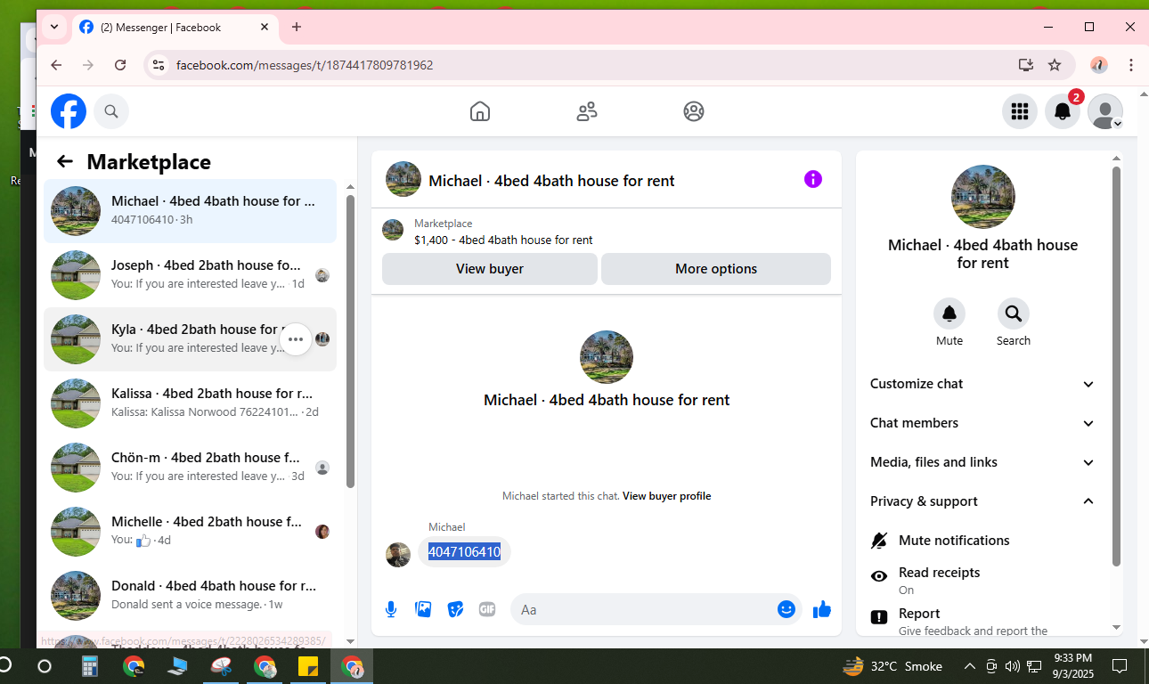This screenshot has width=1149, height=684.
Task: Open the conversation information purple icon
Action: click(813, 179)
